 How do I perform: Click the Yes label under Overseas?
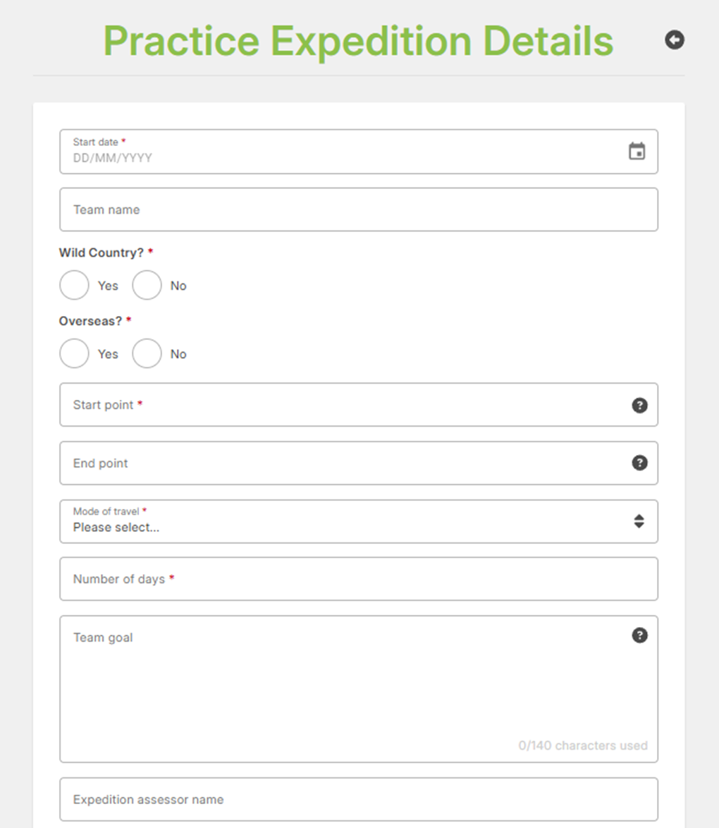(108, 354)
